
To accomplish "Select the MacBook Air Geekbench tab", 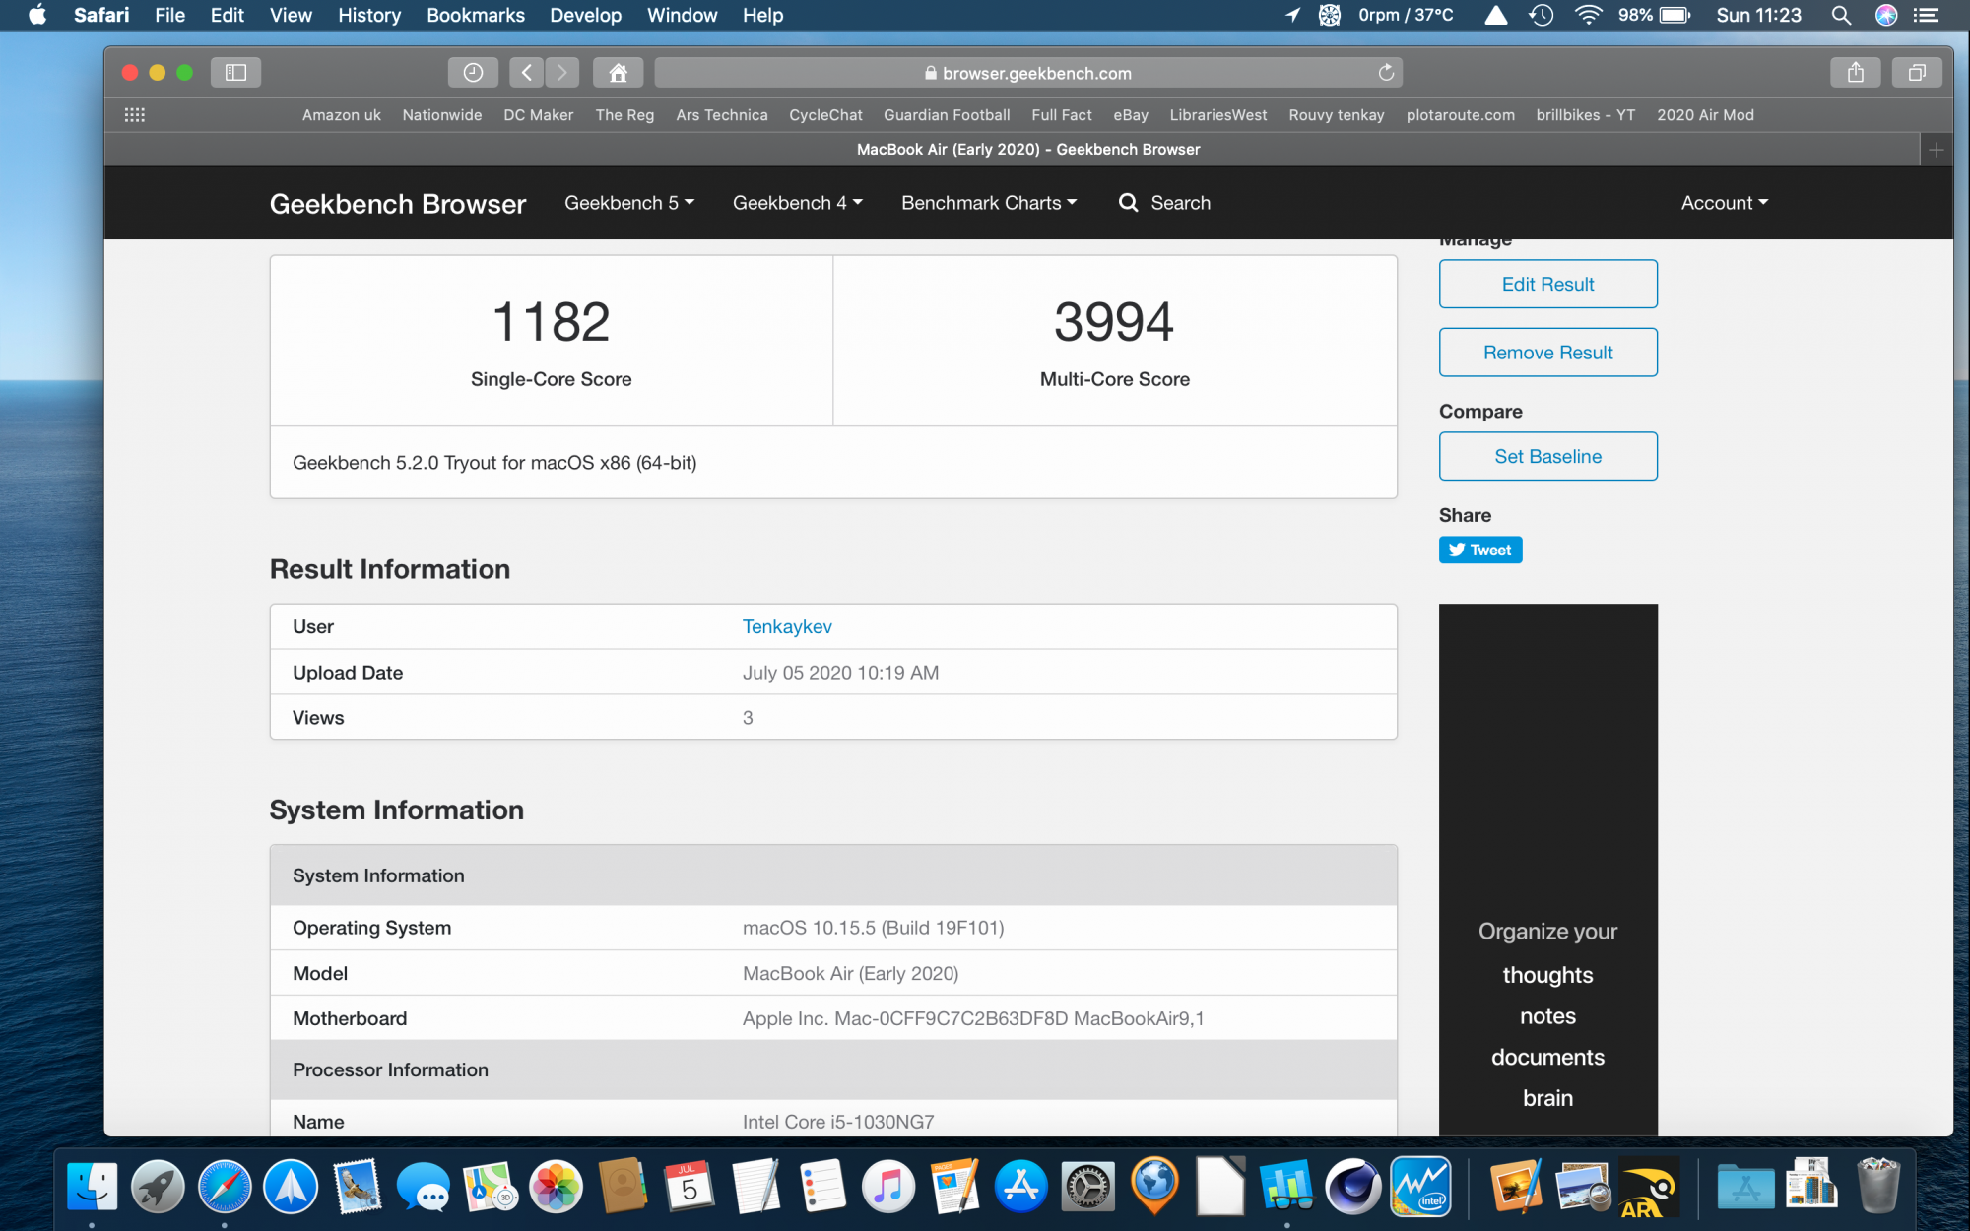I will [1028, 150].
